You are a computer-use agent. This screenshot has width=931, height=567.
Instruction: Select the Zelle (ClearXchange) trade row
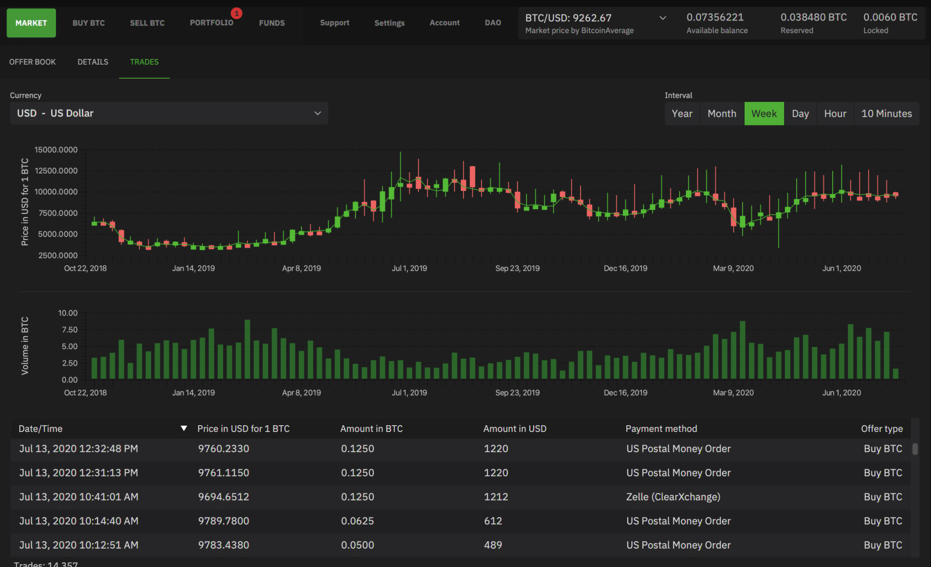click(460, 497)
